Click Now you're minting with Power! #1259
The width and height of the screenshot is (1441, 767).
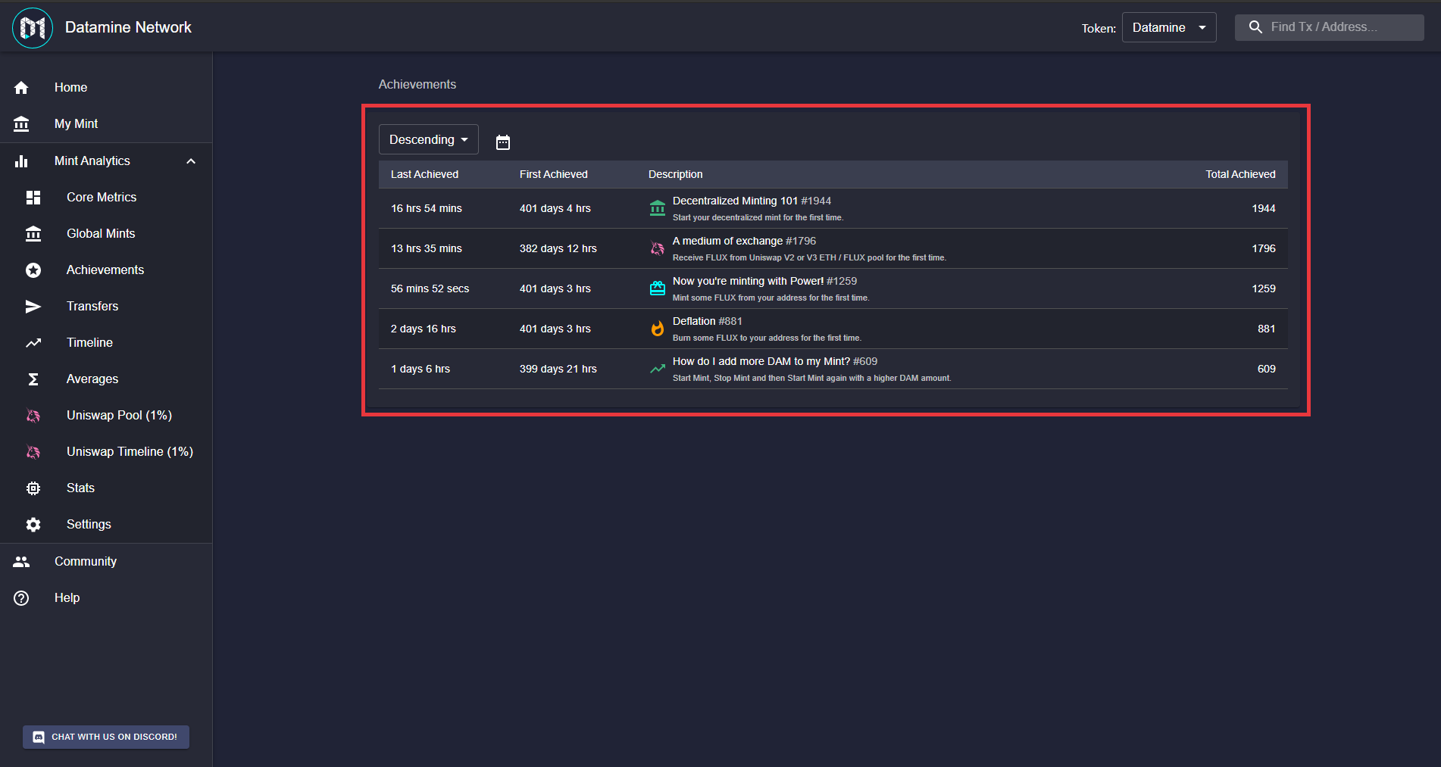click(764, 281)
